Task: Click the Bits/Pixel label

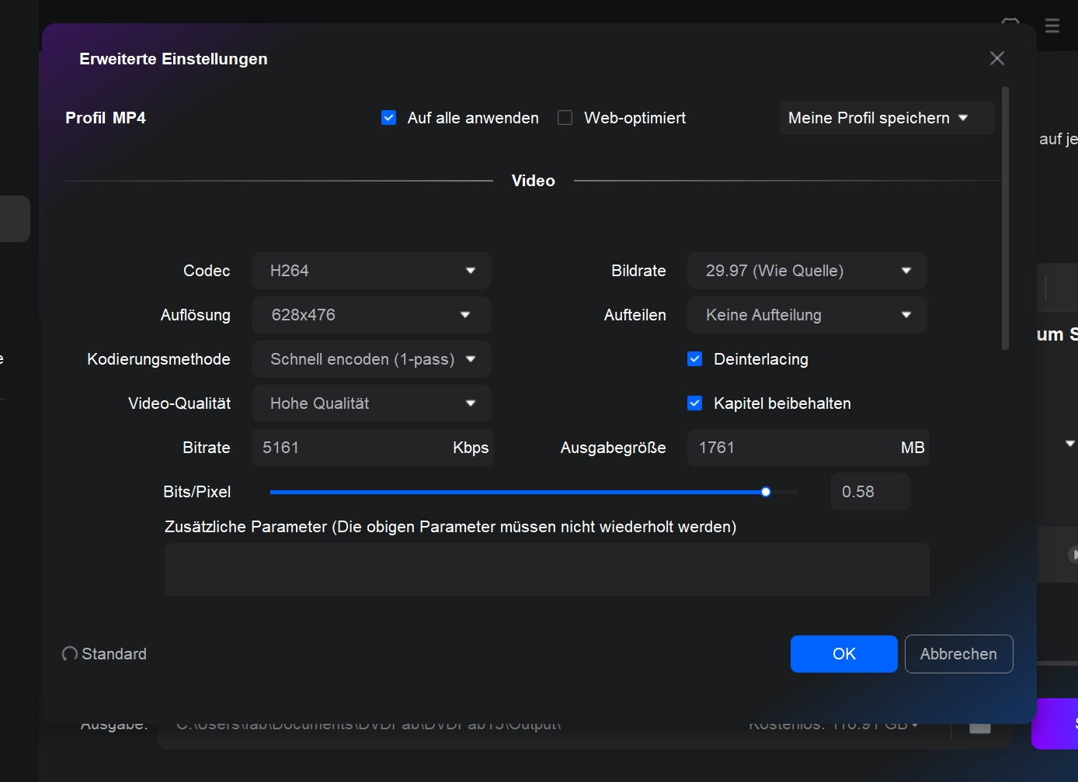Action: coord(197,492)
